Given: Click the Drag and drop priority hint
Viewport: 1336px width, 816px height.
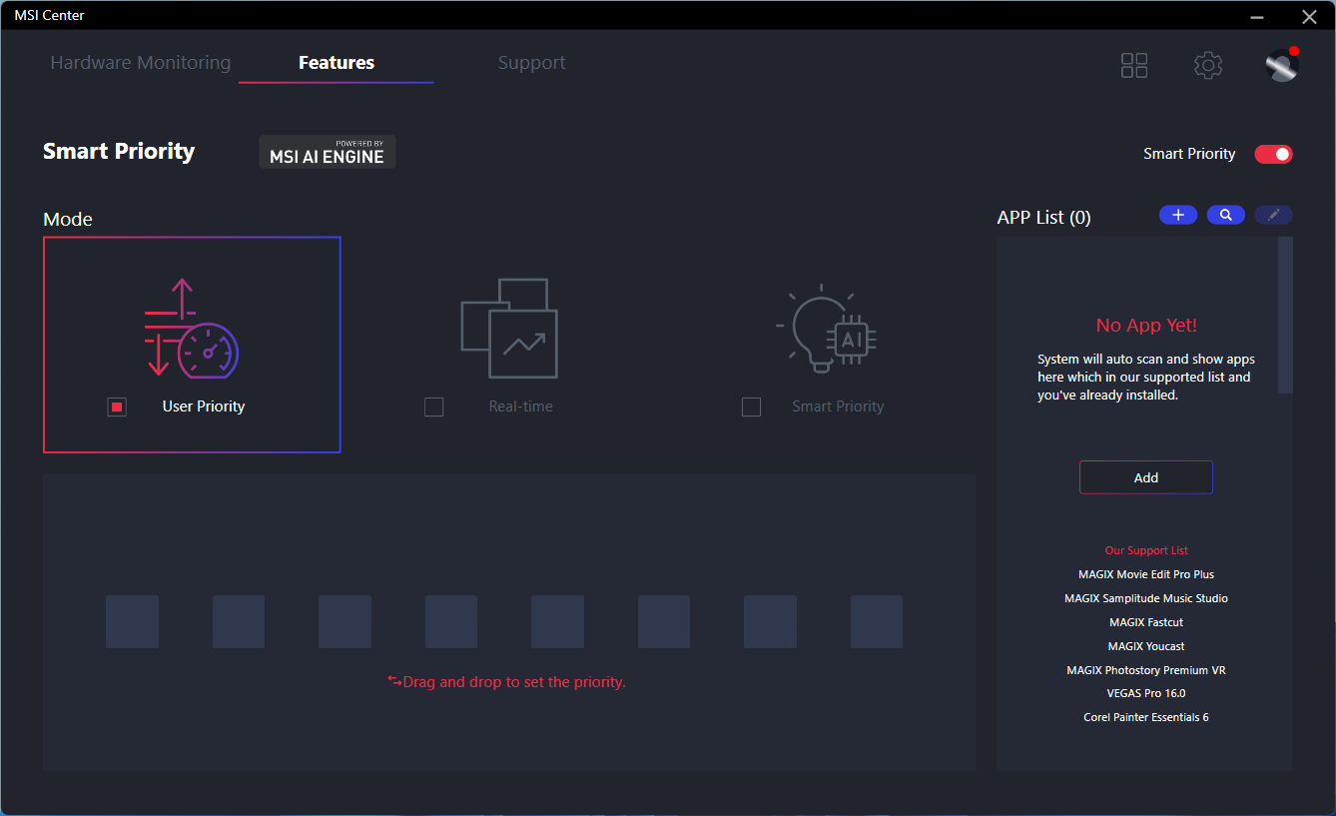Looking at the screenshot, I should click(507, 682).
